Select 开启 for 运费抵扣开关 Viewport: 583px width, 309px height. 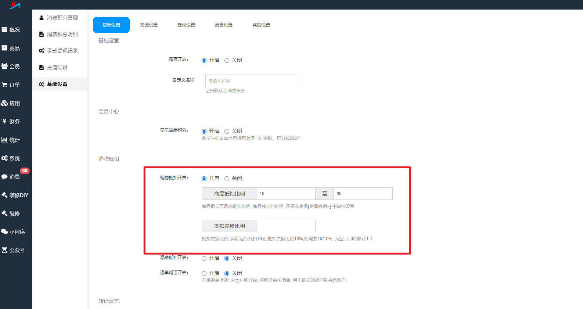pos(204,258)
